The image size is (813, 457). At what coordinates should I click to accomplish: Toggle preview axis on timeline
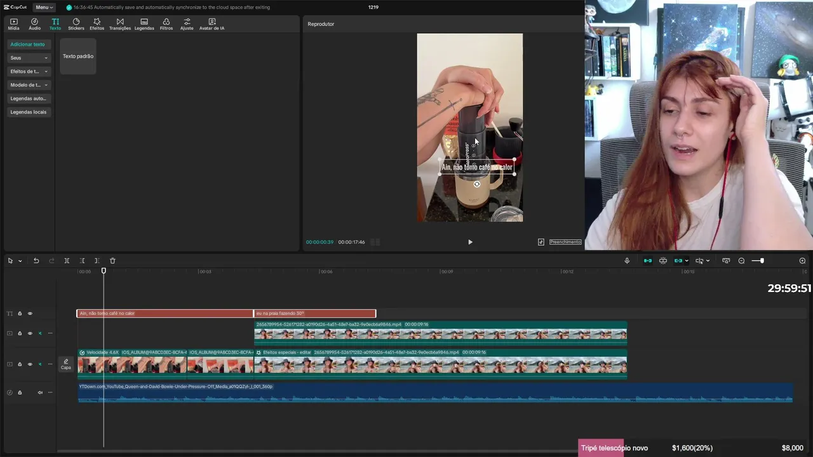(699, 261)
